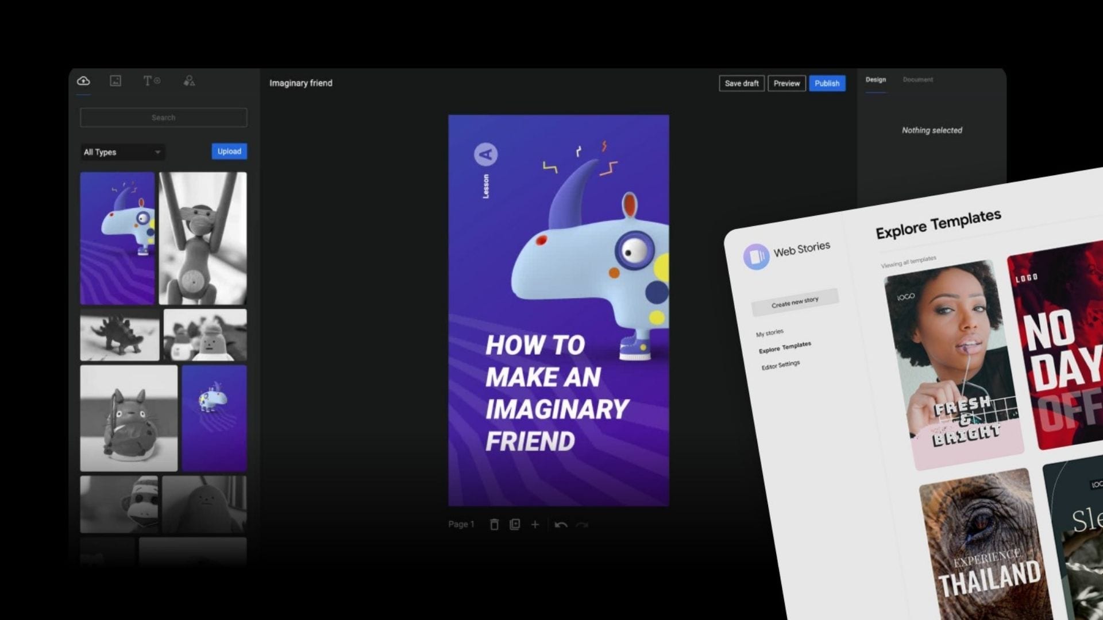Open the text tool tab icon

click(x=152, y=81)
